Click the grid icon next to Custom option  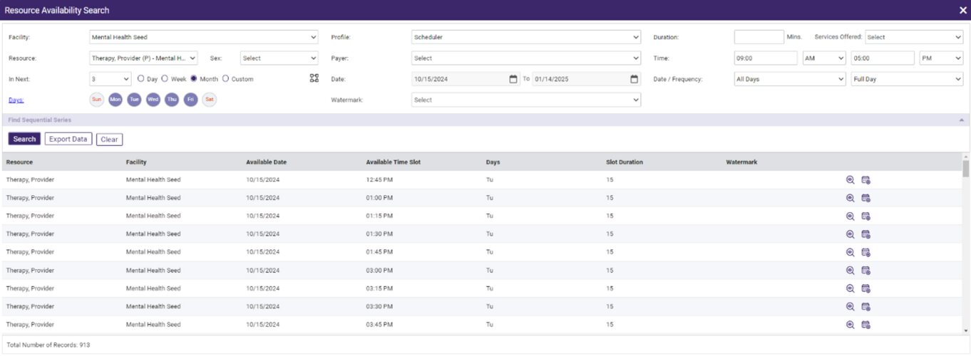click(314, 78)
